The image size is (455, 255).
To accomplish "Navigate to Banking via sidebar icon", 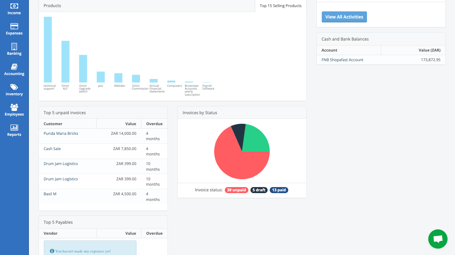I will 14,49.
